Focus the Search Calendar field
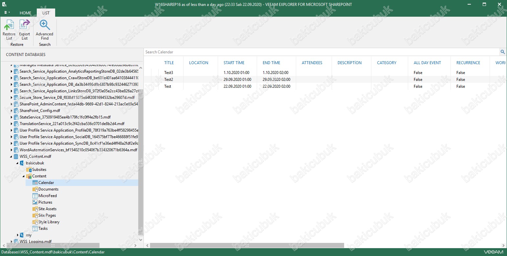 pos(322,52)
